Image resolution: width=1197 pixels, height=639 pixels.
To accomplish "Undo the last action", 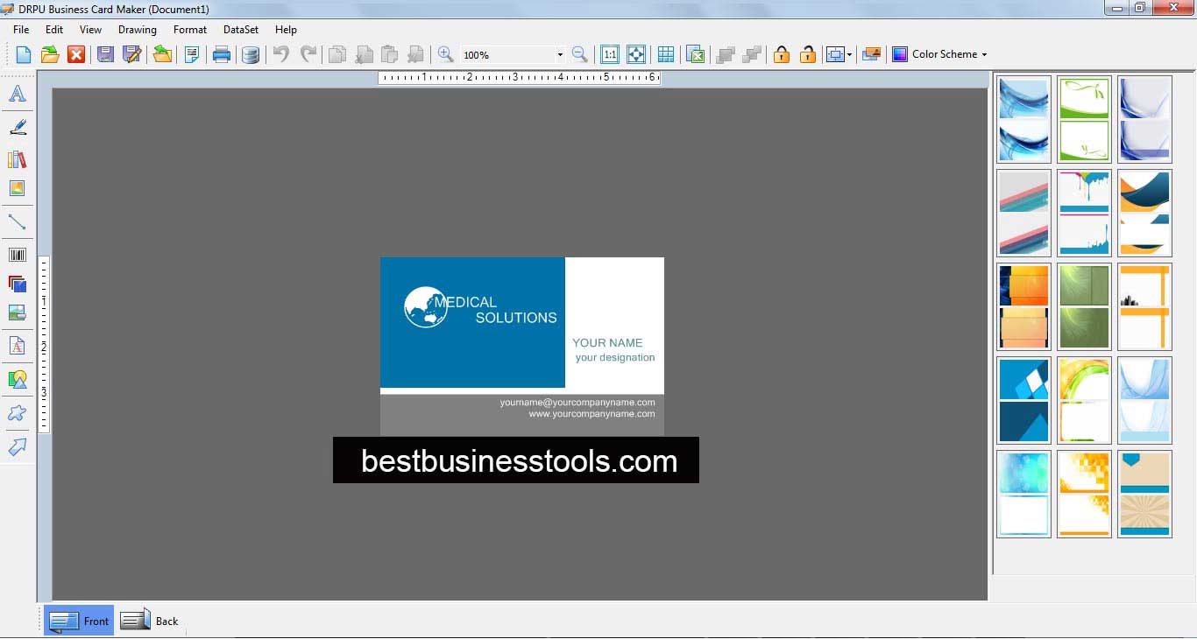I will tap(280, 53).
